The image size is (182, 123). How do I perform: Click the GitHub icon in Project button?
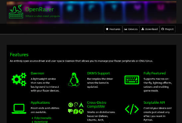tap(163, 29)
